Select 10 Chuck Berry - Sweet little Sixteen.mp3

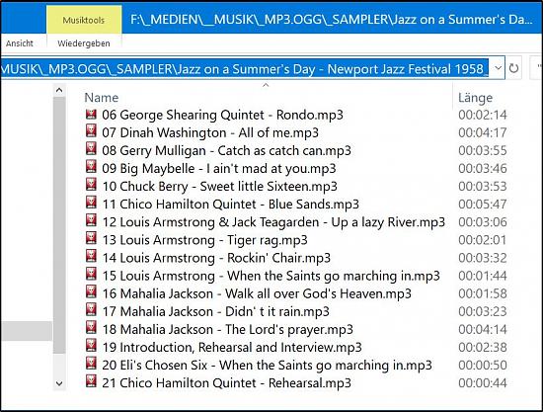(219, 187)
